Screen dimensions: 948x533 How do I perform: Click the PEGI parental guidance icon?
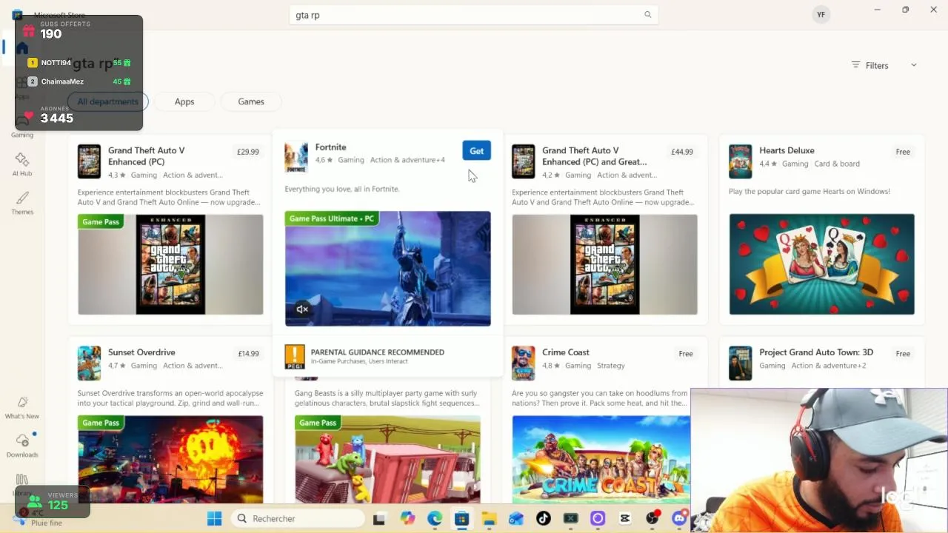(295, 357)
